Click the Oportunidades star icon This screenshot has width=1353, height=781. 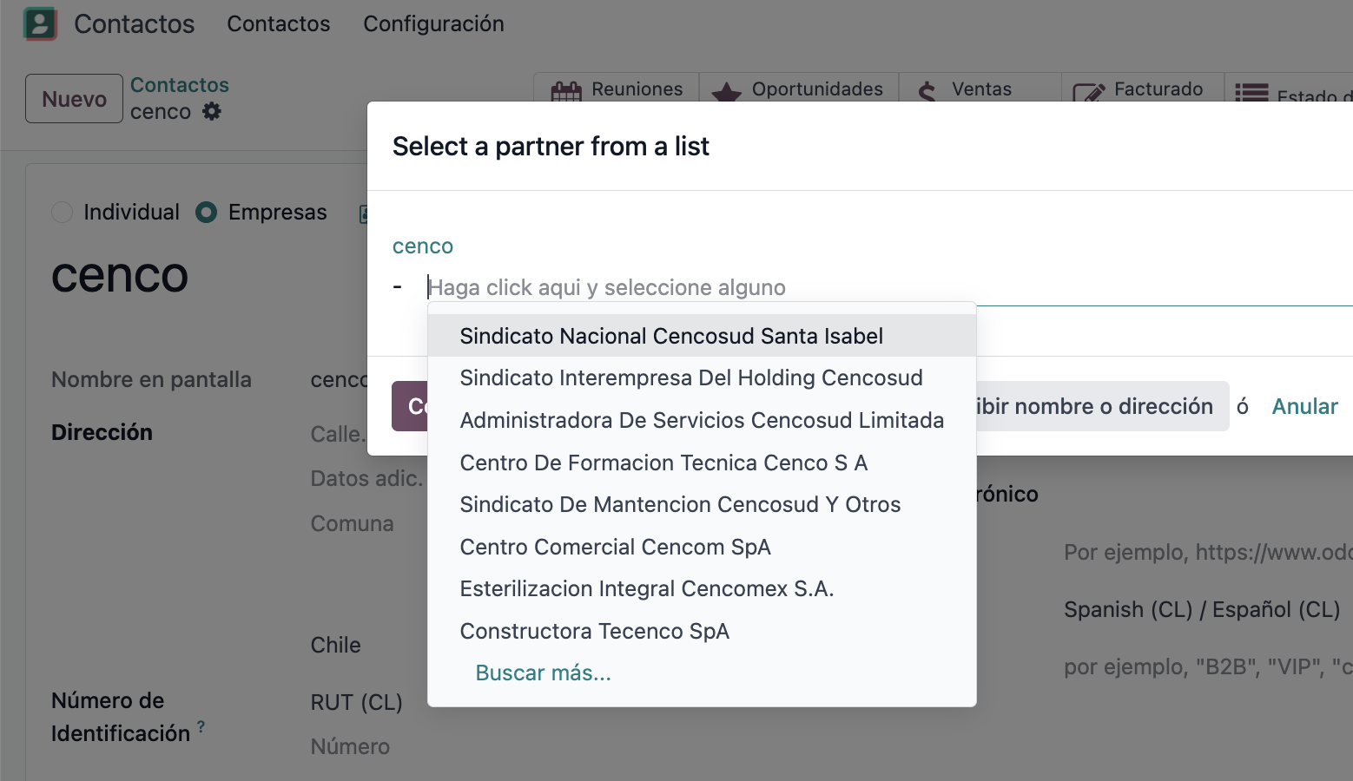pos(726,91)
